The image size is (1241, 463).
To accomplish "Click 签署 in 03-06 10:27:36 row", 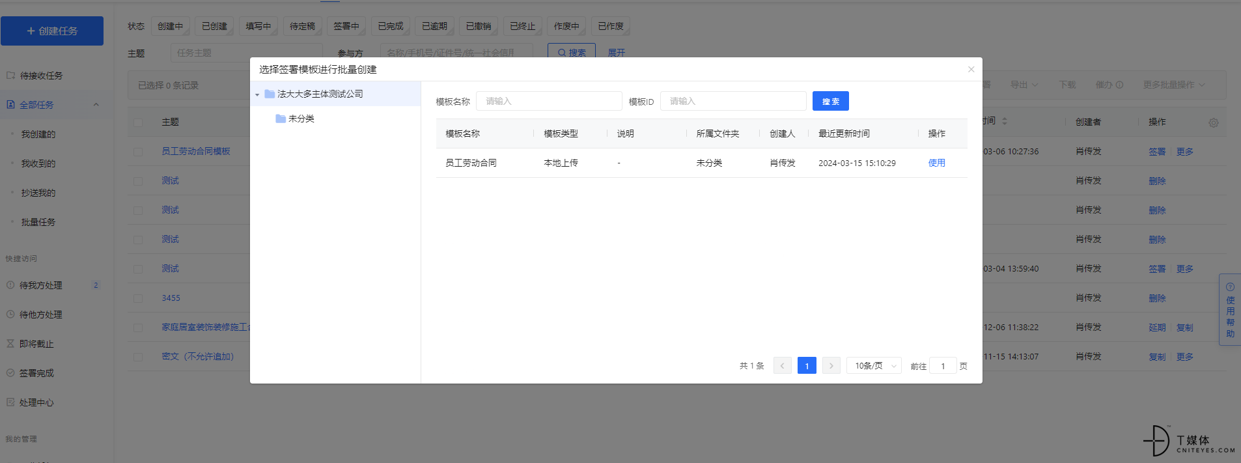I will (x=1157, y=151).
